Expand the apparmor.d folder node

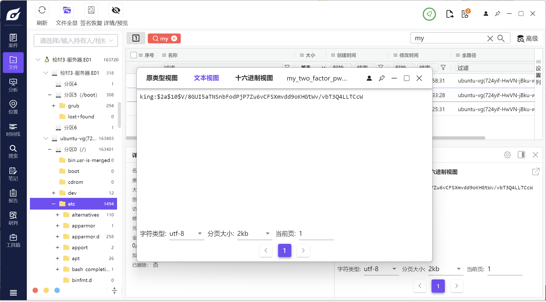click(57, 237)
